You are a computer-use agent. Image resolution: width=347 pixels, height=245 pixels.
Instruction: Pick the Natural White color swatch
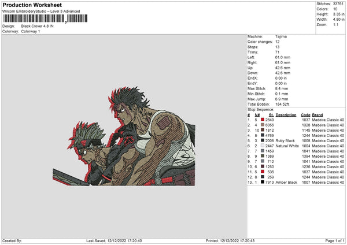[x=263, y=146]
